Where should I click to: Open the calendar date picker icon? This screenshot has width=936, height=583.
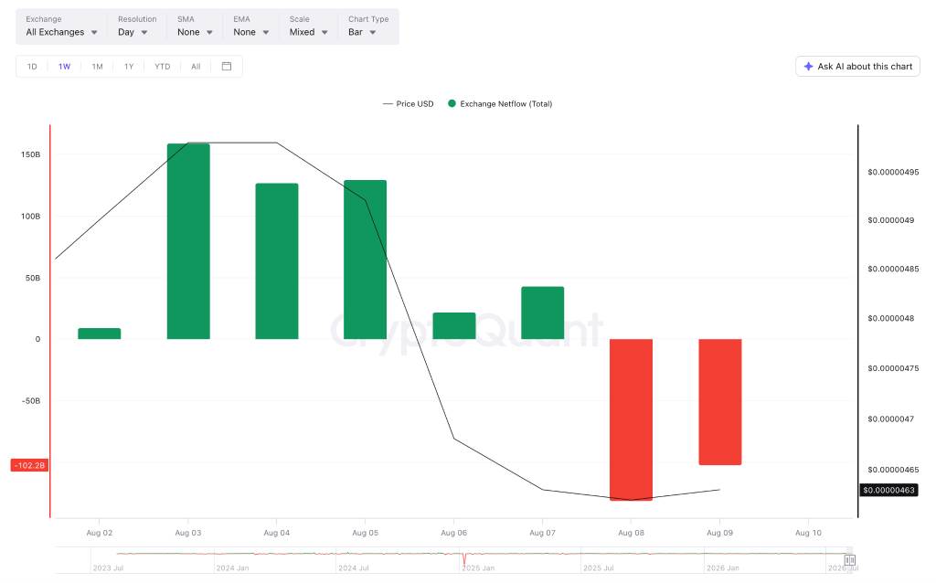pyautogui.click(x=227, y=66)
